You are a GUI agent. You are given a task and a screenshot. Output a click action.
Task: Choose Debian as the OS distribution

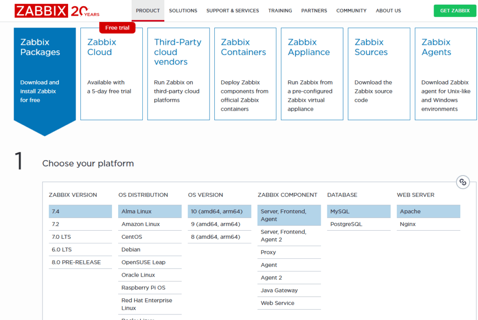(131, 249)
